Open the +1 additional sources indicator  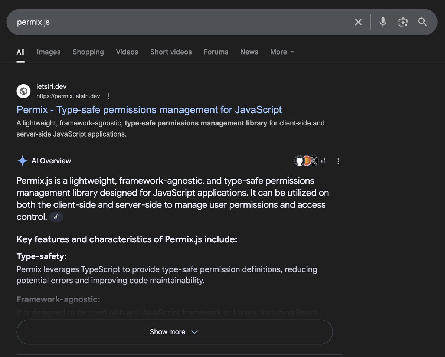pos(323,161)
